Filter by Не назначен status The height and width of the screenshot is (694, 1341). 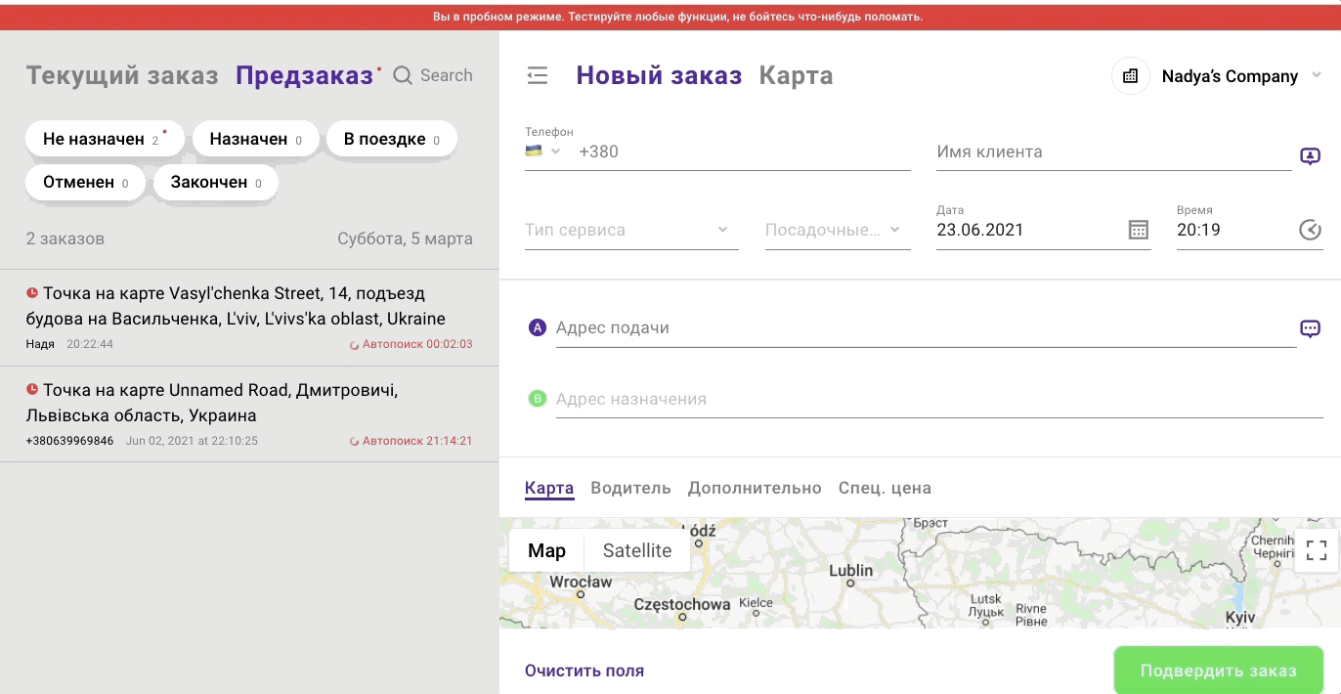[x=105, y=140]
